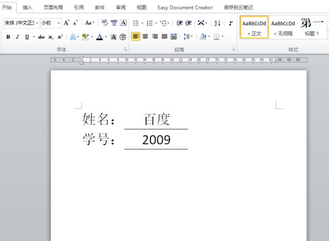Expand the Borders options arrow

[223, 37]
